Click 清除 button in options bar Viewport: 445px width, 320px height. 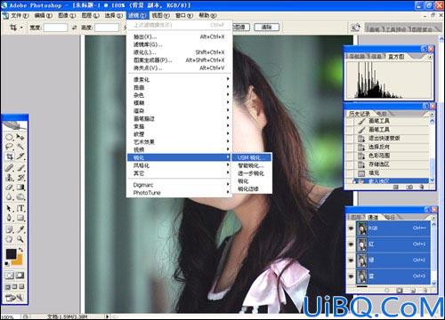pyautogui.click(x=267, y=28)
